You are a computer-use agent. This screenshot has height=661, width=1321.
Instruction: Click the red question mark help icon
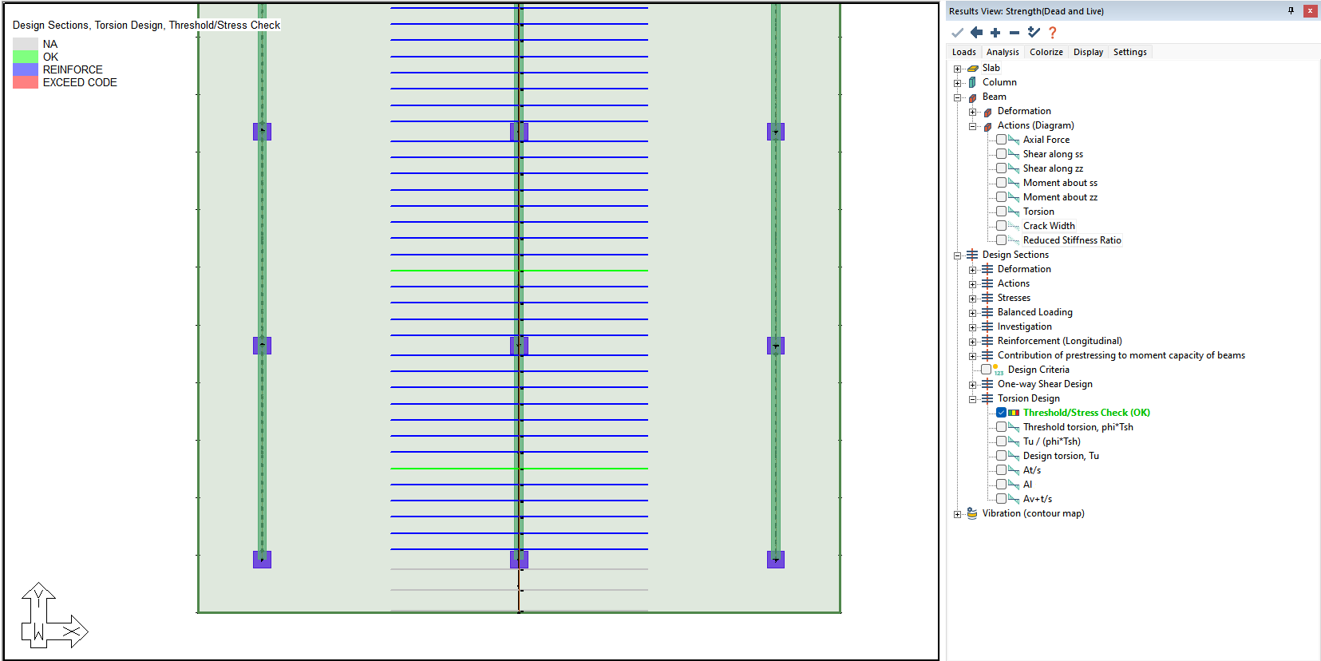pyautogui.click(x=1053, y=33)
